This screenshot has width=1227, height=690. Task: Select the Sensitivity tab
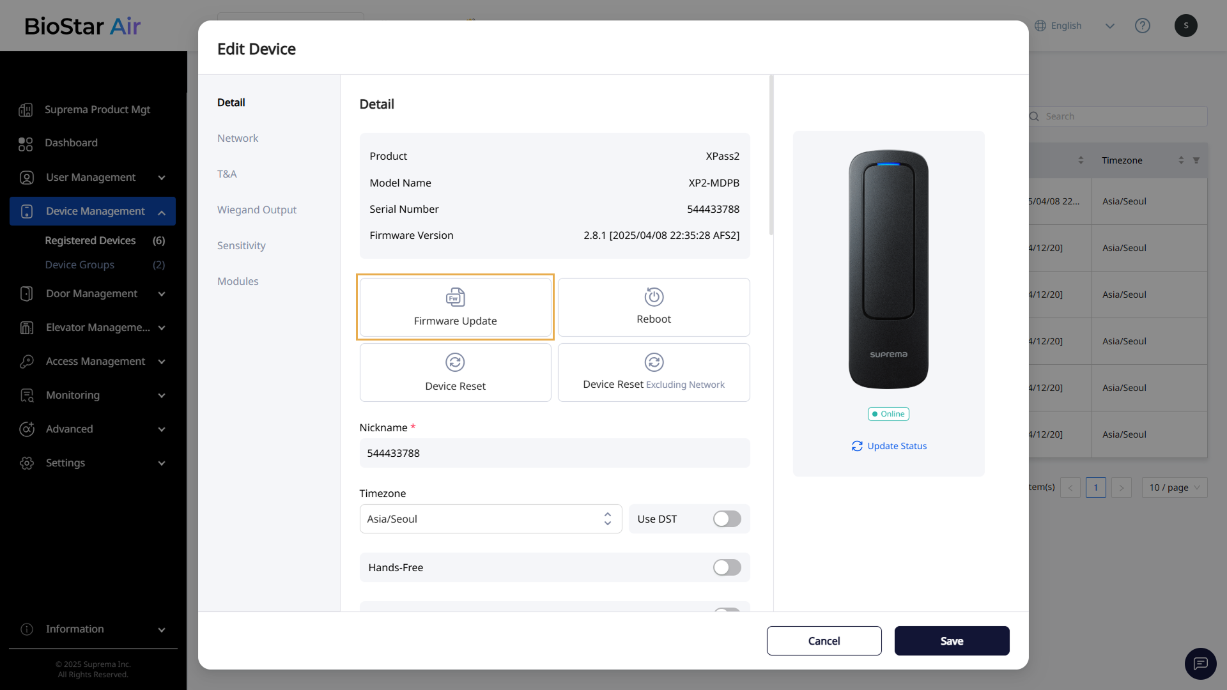(x=241, y=245)
